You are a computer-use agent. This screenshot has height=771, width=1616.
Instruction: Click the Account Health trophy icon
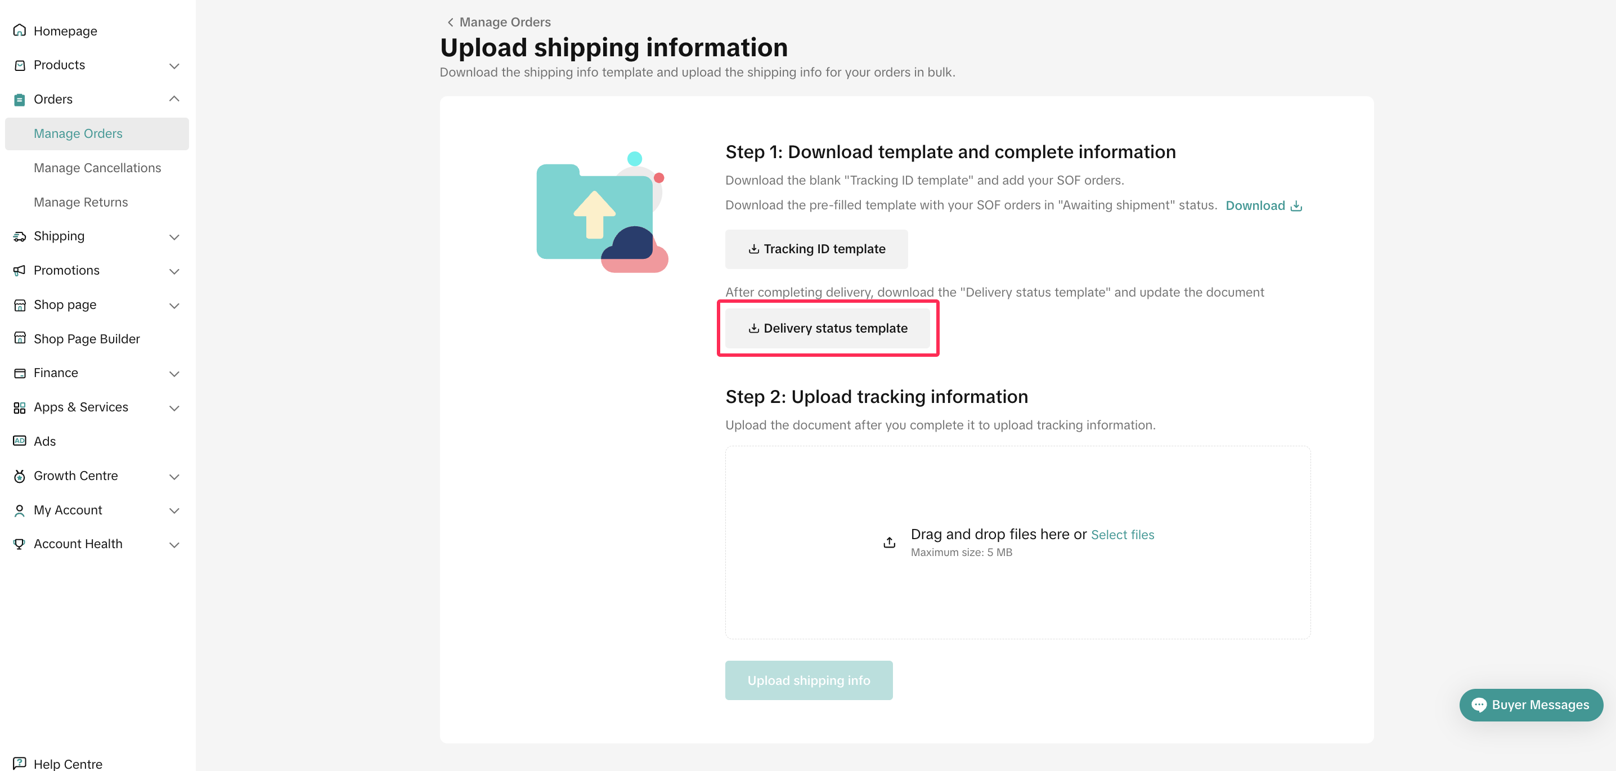tap(20, 544)
